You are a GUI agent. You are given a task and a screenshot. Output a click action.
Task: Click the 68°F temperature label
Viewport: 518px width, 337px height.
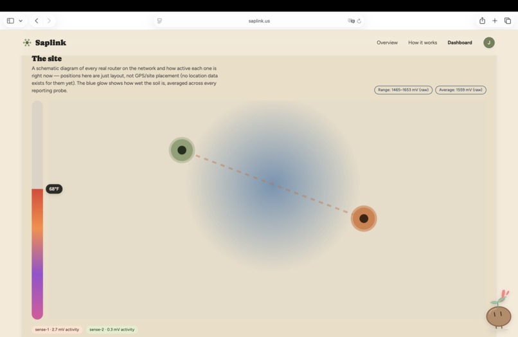click(54, 189)
